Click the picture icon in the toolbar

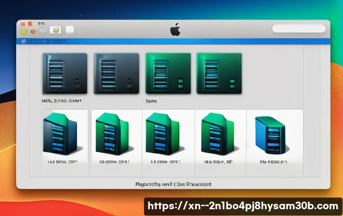click(56, 30)
